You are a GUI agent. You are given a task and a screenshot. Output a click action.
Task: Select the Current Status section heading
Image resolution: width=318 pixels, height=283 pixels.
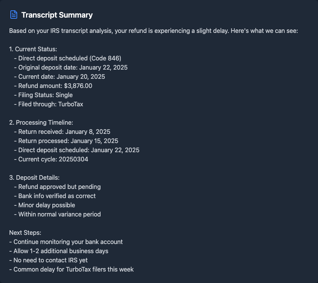tap(33, 49)
